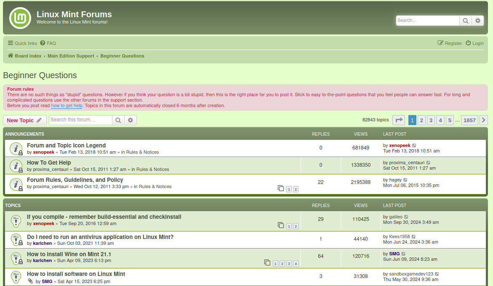The image size is (493, 286).
Task: Click the gear icon next to the forum search box
Action: [x=131, y=120]
